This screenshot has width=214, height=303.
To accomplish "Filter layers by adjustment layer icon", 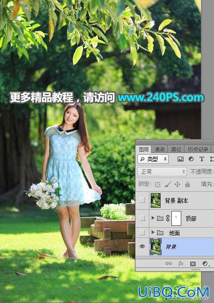I will point(191,159).
